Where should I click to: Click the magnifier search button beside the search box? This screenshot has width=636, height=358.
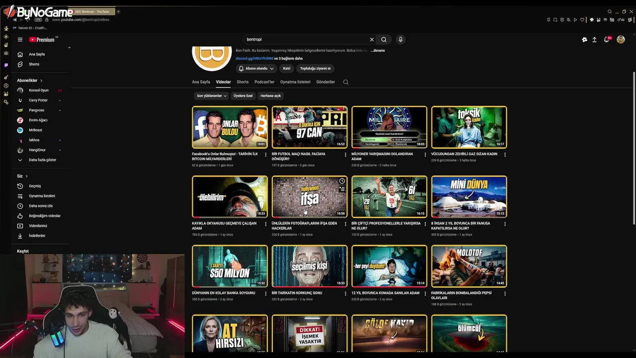pyautogui.click(x=384, y=39)
